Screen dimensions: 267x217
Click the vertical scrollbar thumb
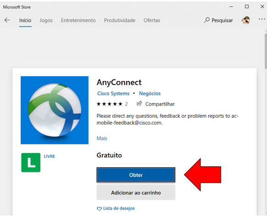tap(266, 51)
